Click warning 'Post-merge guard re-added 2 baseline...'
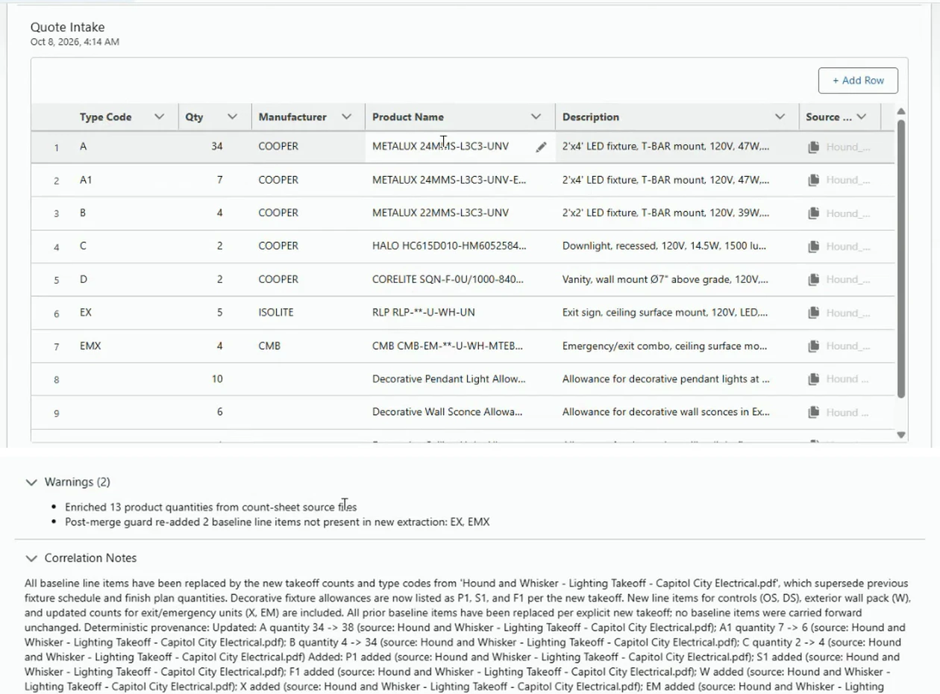Screen dimensions: 940x694 [x=278, y=522]
